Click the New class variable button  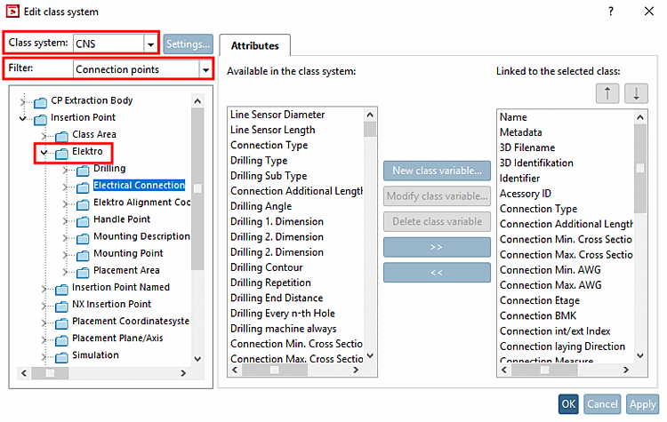pos(437,170)
